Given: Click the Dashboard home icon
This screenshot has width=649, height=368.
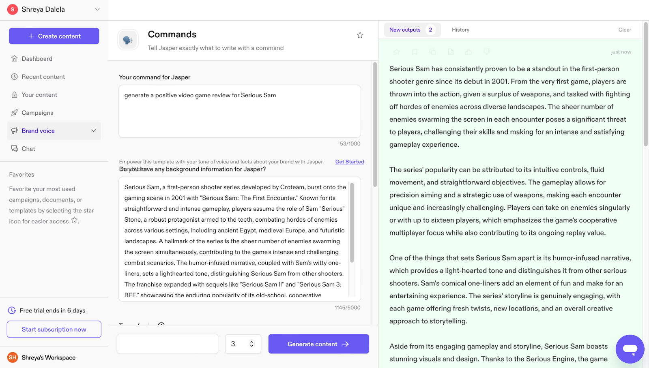Looking at the screenshot, I should click(x=14, y=58).
